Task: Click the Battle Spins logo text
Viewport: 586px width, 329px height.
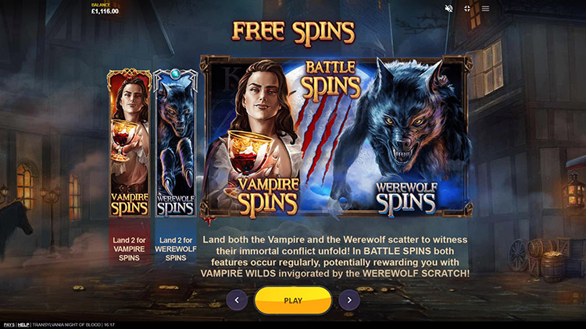Action: point(331,80)
